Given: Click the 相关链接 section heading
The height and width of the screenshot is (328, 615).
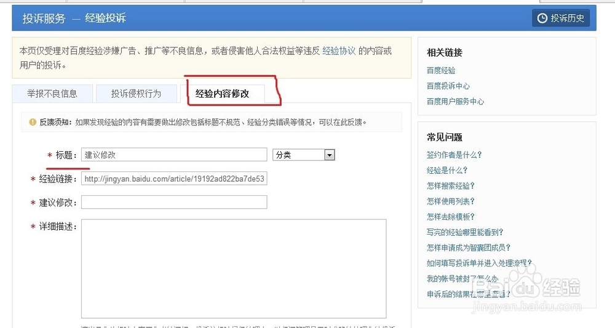Looking at the screenshot, I should (x=445, y=52).
